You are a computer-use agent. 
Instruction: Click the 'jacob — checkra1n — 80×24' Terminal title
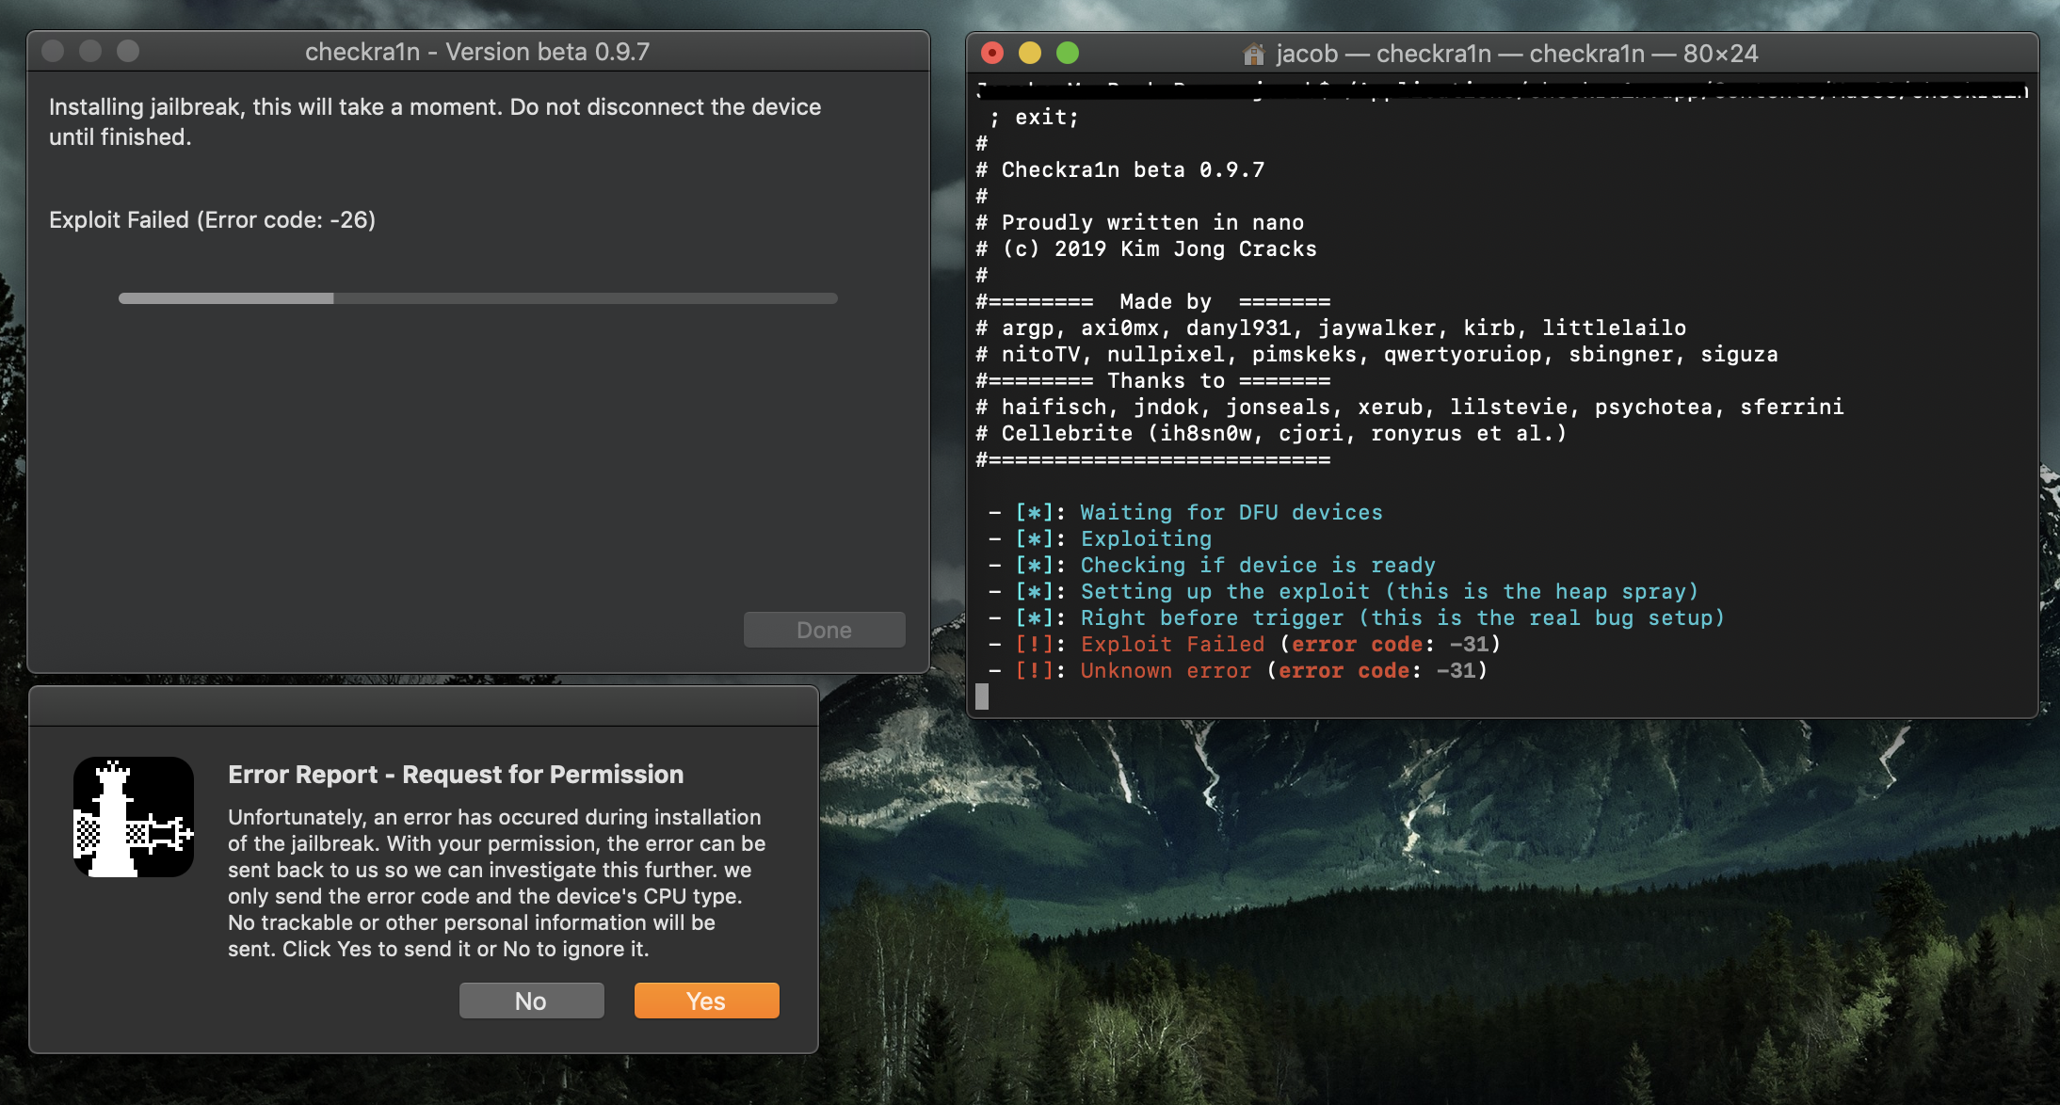point(1514,54)
